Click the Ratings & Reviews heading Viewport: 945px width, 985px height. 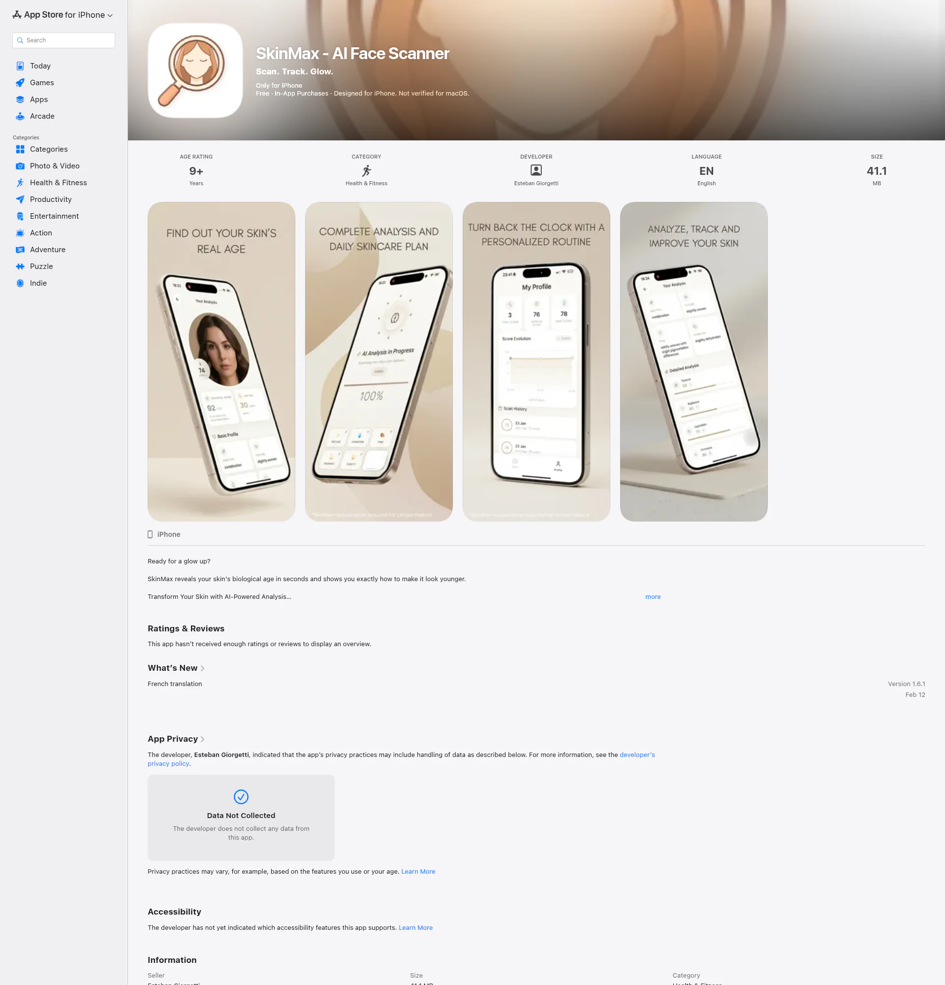click(x=186, y=629)
